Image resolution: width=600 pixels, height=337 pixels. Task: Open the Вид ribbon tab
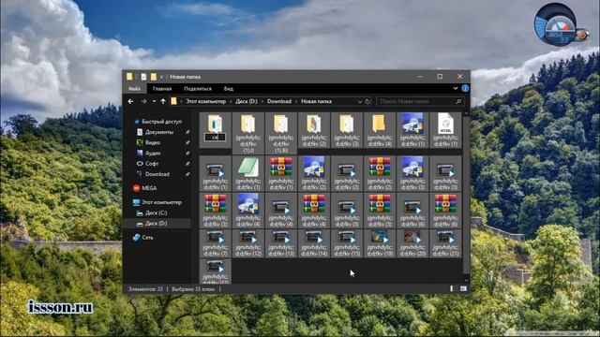click(x=229, y=89)
